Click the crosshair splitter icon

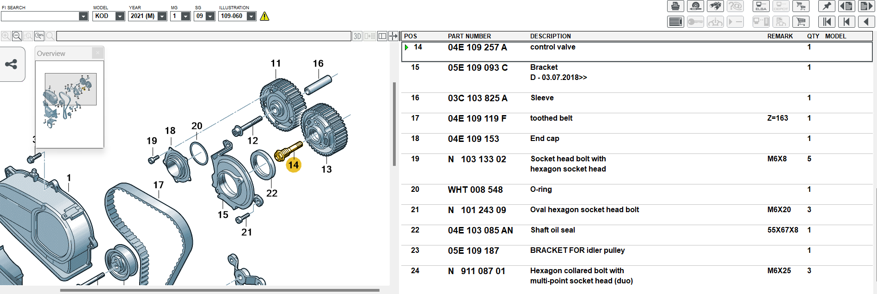(x=393, y=36)
